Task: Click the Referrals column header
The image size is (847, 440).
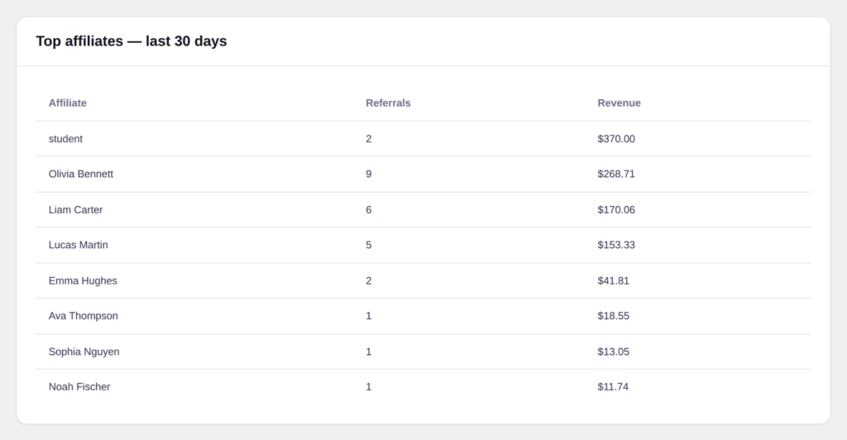Action: pos(388,103)
